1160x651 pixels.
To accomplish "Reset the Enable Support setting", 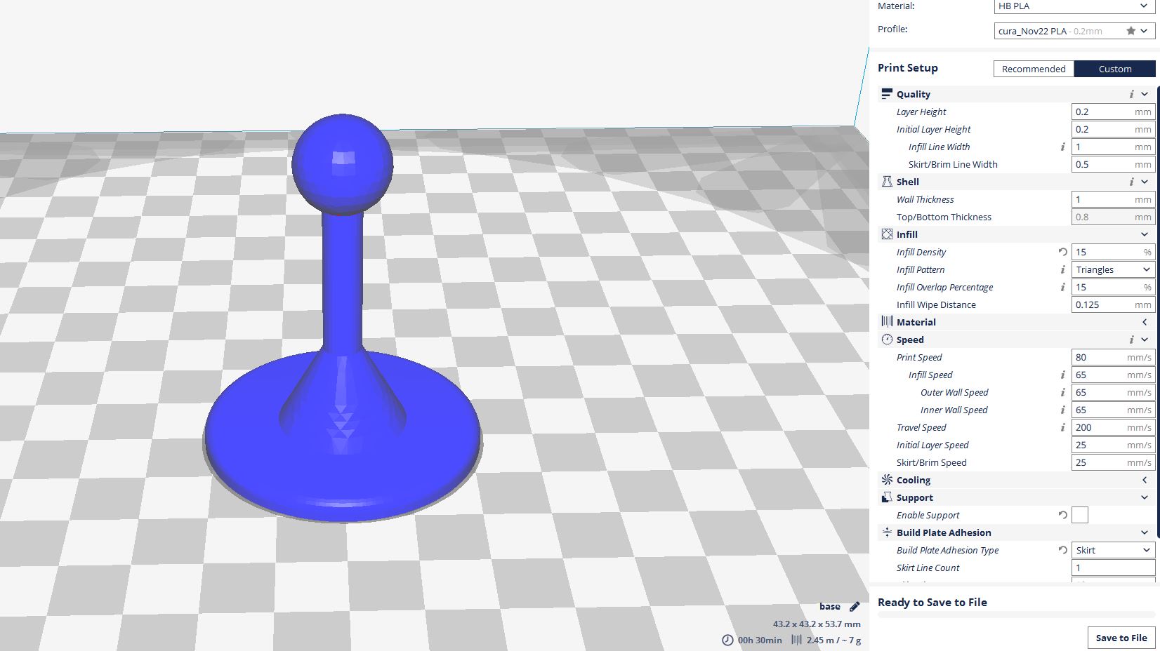I will 1062,515.
